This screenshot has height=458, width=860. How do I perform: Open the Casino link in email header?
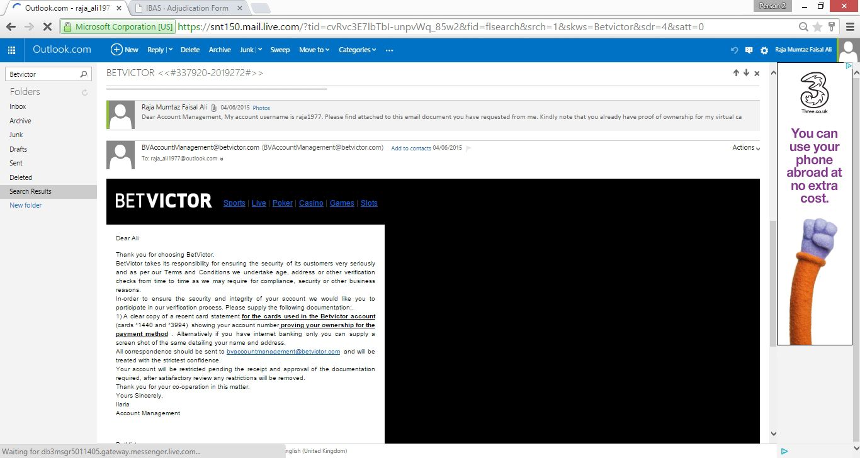pos(311,203)
